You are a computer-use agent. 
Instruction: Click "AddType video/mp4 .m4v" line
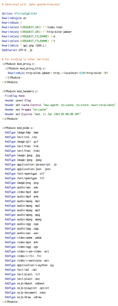pos(22,242)
